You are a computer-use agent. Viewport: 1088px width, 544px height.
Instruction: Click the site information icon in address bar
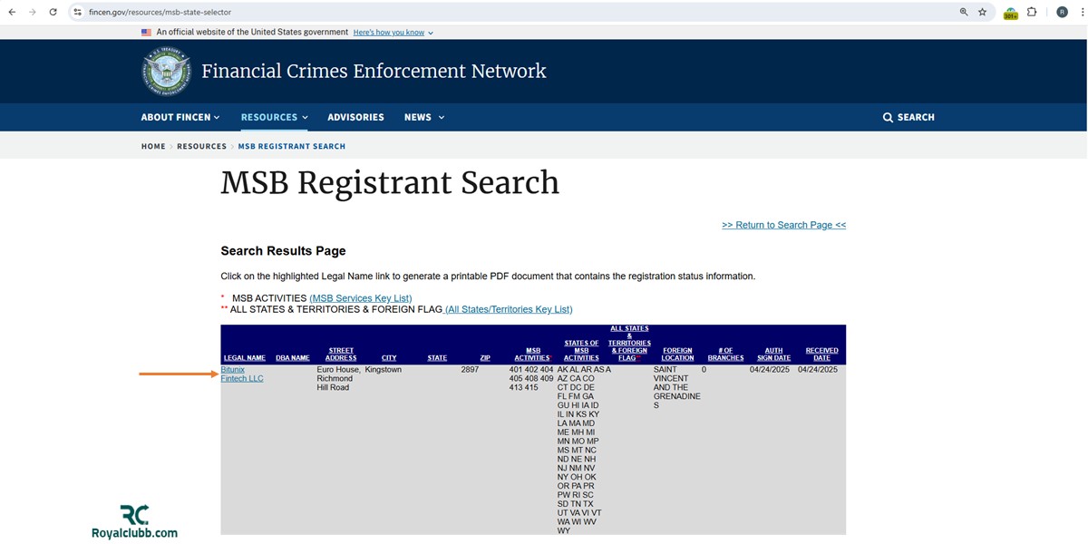78,12
